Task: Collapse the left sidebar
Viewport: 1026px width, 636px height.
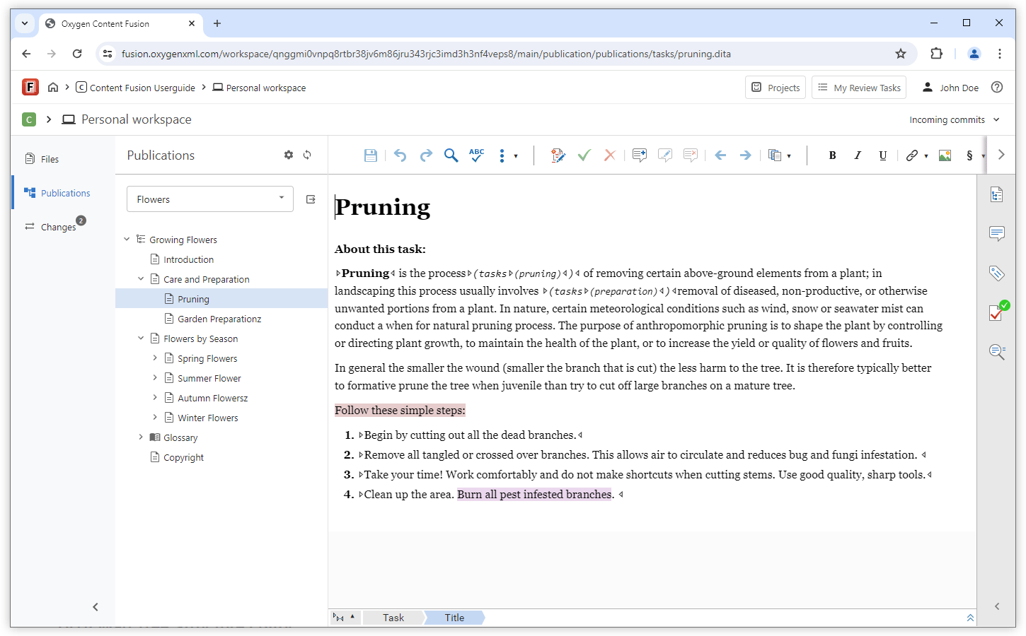Action: click(96, 607)
